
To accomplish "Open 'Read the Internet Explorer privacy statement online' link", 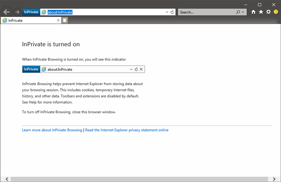I will pos(127,130).
